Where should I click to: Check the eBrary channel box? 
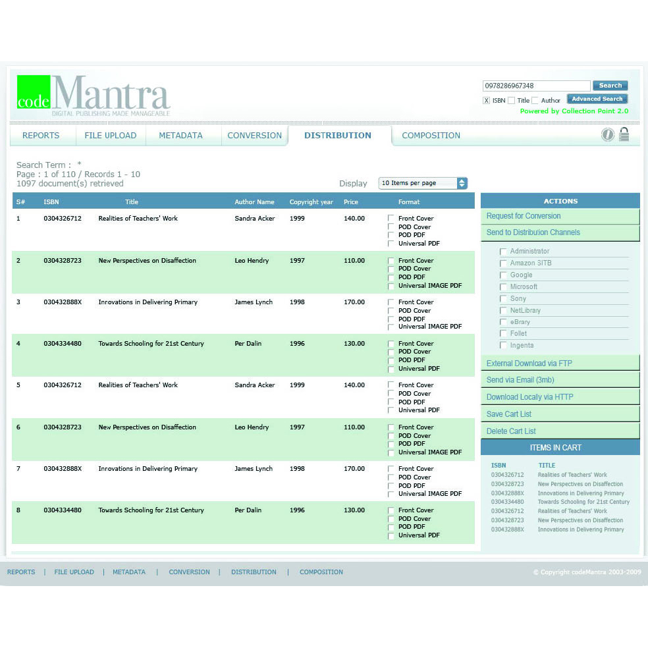coord(503,322)
